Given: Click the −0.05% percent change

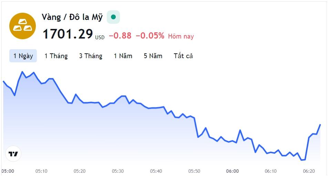Looking at the screenshot, I should pos(150,35).
